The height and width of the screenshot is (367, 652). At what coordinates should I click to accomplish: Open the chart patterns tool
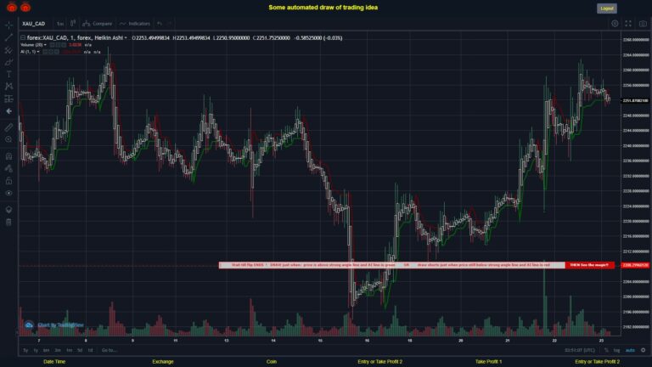click(x=8, y=87)
